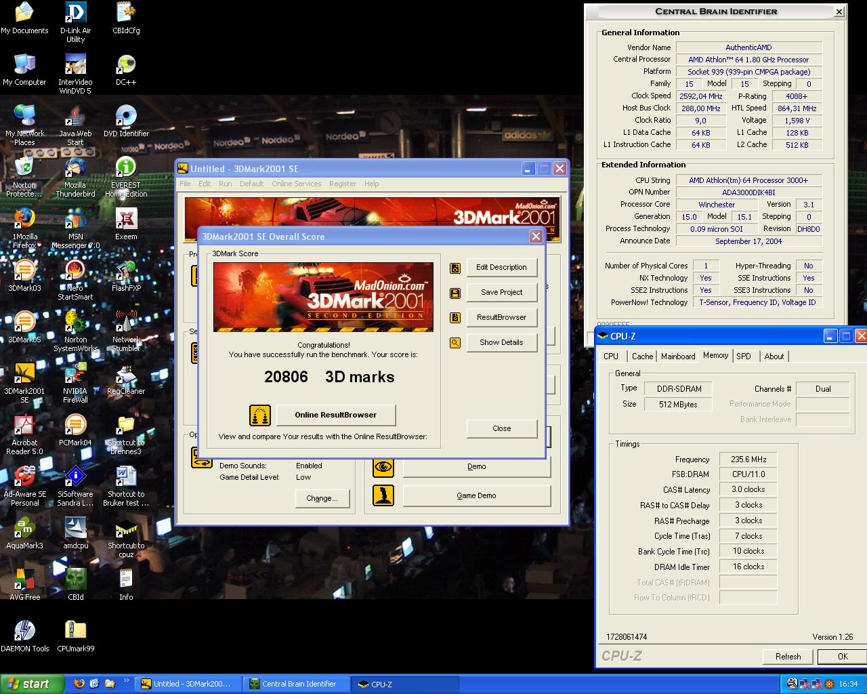Open Help menu in 3DMark2001 SE
Viewport: 867px width, 694px height.
coord(372,184)
